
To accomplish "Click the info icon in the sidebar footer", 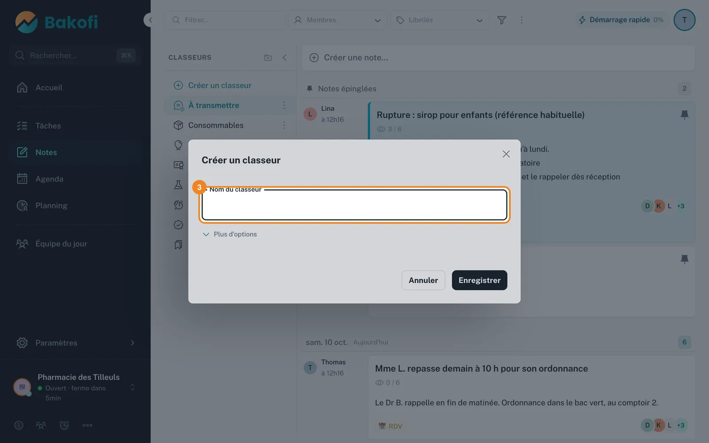I will (19, 425).
